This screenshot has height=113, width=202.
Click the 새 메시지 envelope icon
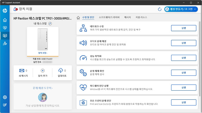pos(22,71)
